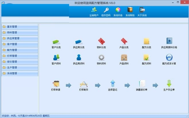Open 产品分类 red bookmark icon
This screenshot has width=189, height=118.
coord(124,41)
